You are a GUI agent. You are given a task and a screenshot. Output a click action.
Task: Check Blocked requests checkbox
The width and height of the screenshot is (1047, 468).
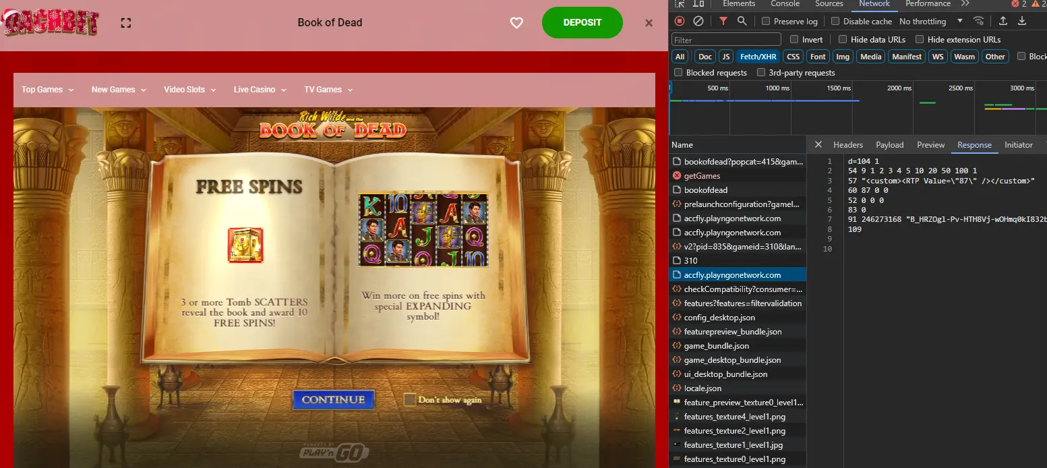click(678, 72)
